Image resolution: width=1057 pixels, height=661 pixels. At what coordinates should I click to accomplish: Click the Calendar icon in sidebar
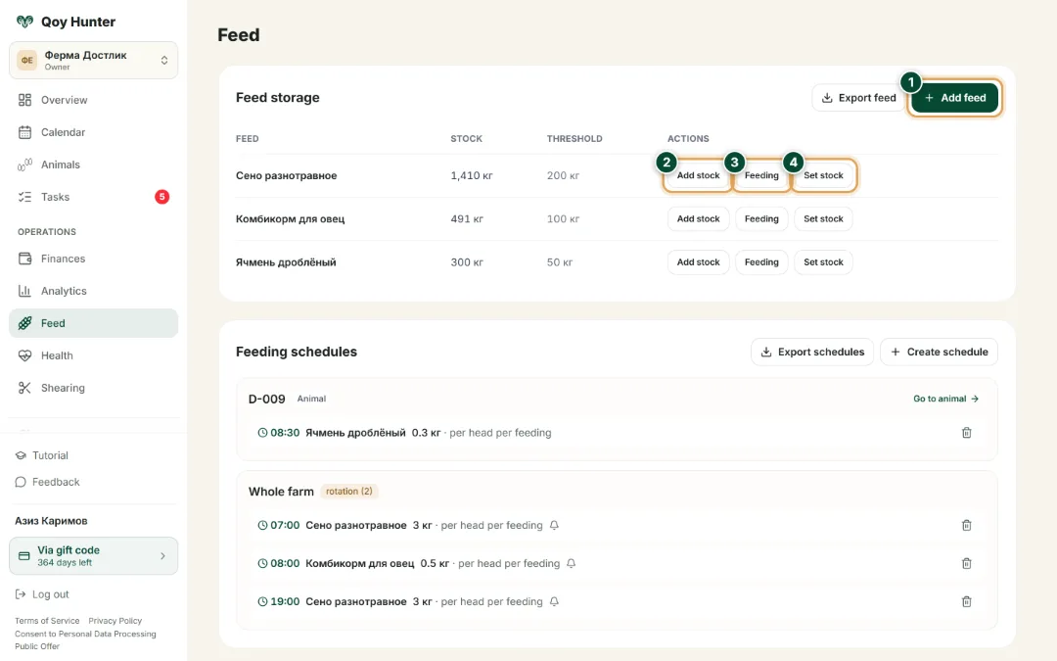coord(24,132)
